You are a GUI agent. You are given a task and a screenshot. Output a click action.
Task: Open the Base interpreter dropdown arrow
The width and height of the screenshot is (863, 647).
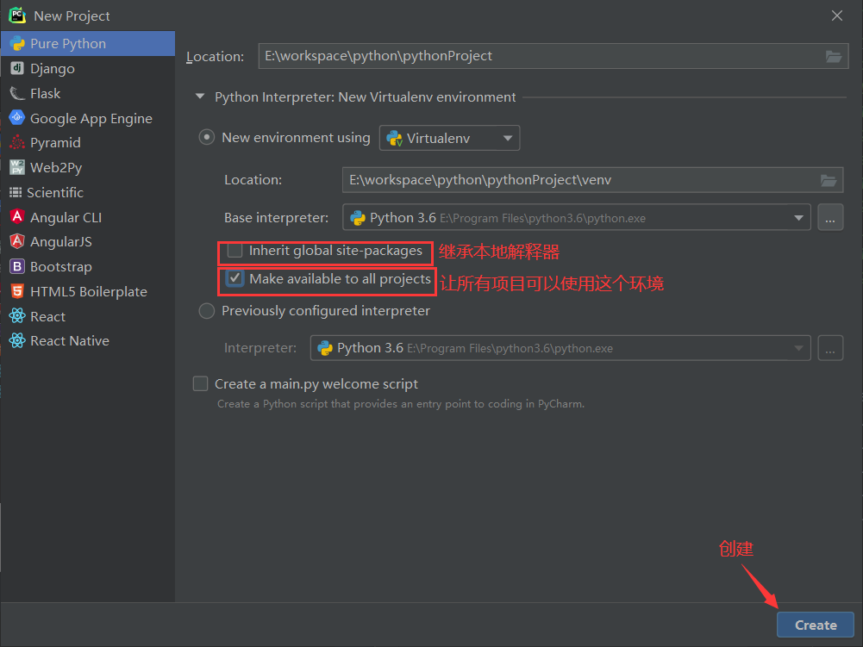pos(798,218)
